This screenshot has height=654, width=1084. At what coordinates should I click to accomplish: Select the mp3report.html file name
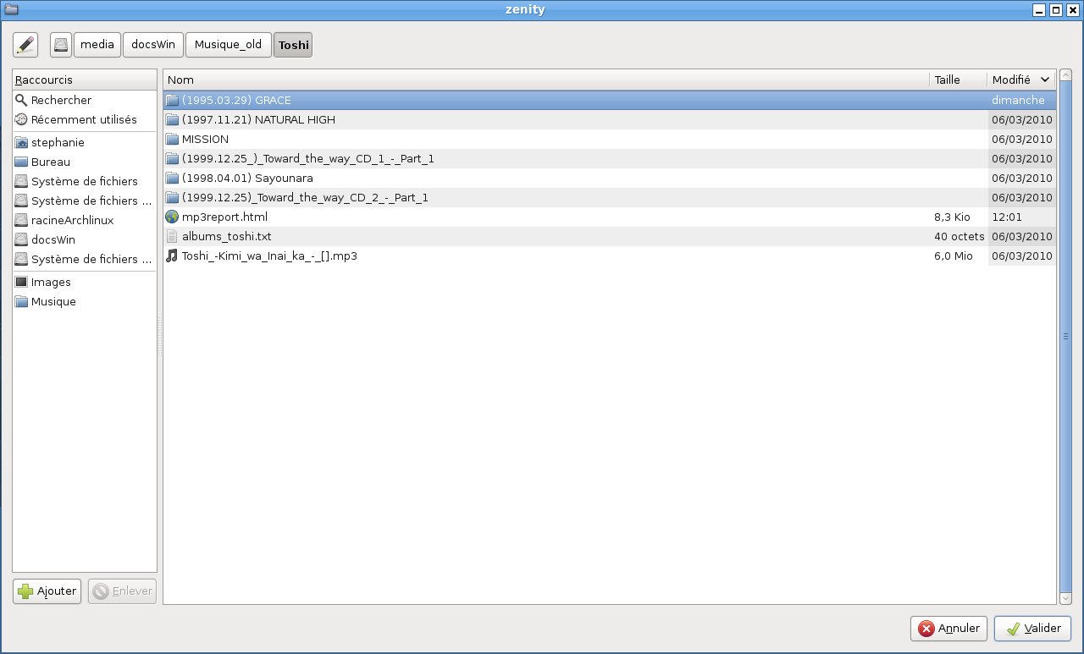click(224, 217)
